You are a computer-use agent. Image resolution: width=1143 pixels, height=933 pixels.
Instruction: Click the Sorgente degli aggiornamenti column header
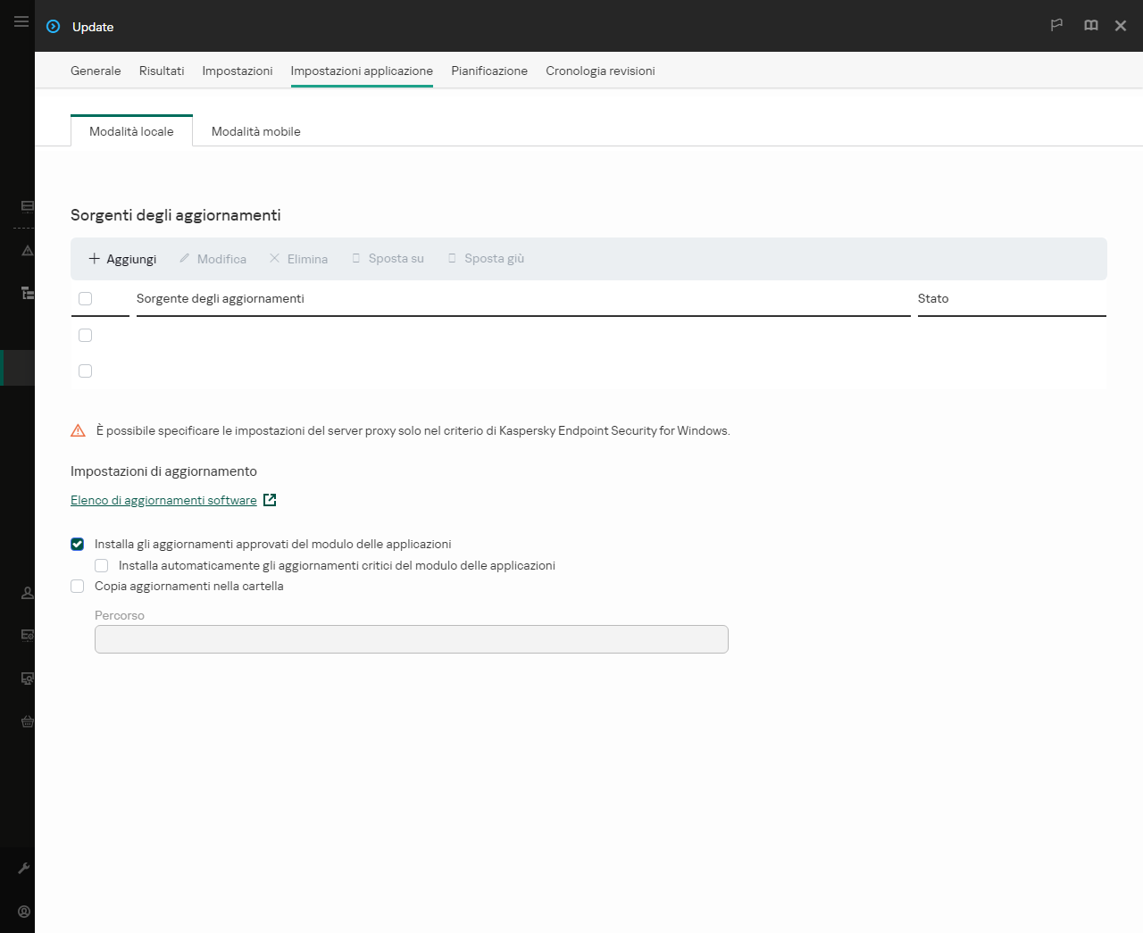tap(221, 299)
